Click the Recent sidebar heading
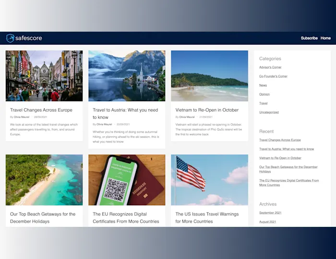Image resolution: width=336 pixels, height=259 pixels. click(x=266, y=131)
